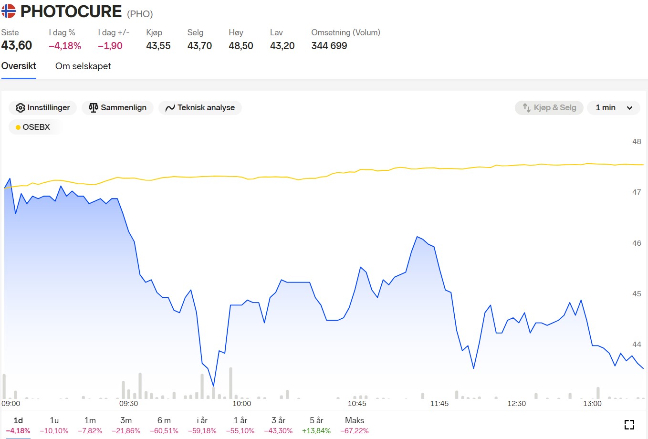Open Teknisk analyse view
This screenshot has width=648, height=439.
200,108
